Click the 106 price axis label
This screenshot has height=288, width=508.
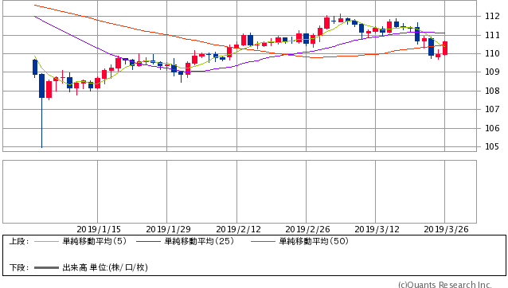tap(492, 128)
